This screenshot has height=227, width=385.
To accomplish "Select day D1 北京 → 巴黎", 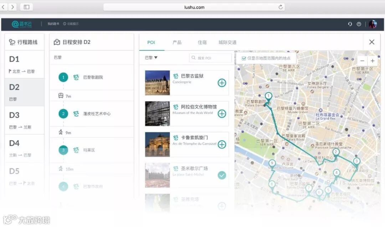I will 24,65.
